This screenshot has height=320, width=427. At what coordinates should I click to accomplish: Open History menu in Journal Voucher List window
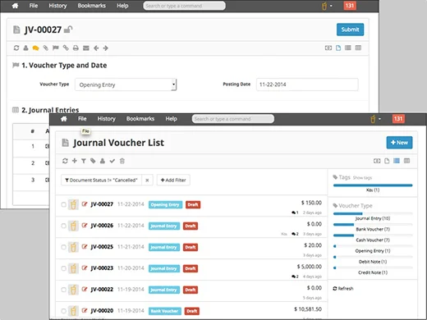(107, 119)
